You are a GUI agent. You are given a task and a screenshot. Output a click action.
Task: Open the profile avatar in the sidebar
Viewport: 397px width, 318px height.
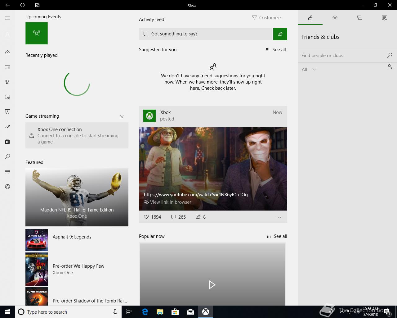(x=7, y=35)
